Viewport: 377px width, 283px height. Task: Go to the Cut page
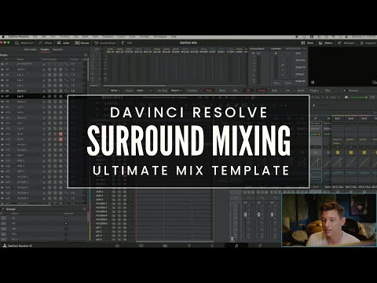click(141, 245)
